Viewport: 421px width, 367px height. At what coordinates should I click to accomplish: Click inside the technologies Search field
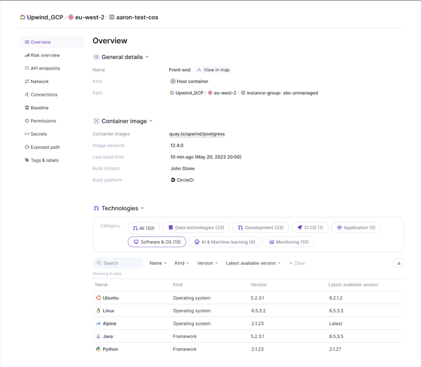click(118, 262)
